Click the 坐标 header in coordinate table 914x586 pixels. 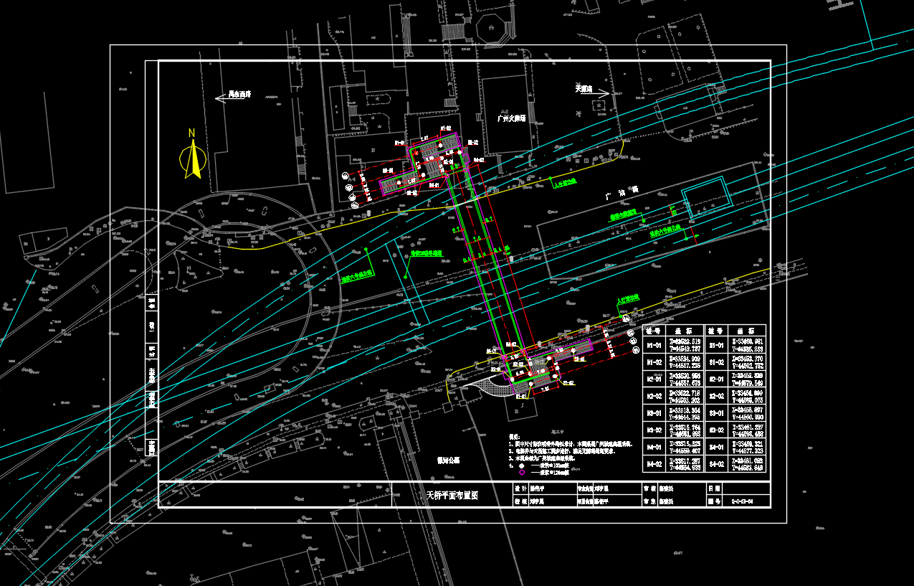pyautogui.click(x=676, y=331)
